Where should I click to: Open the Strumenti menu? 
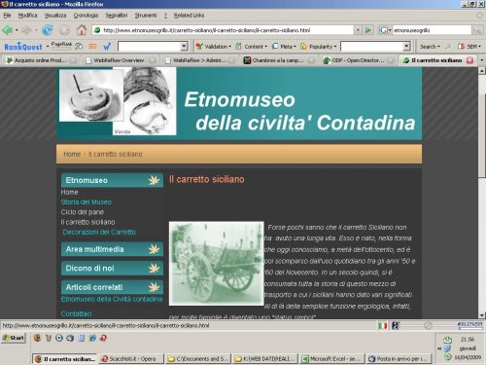pyautogui.click(x=146, y=16)
